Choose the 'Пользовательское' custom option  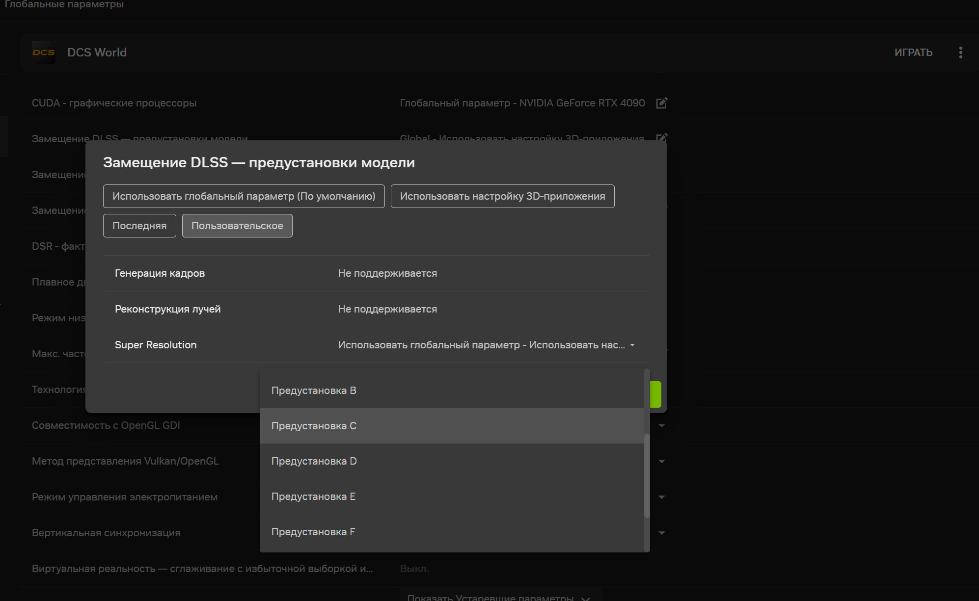click(x=237, y=226)
